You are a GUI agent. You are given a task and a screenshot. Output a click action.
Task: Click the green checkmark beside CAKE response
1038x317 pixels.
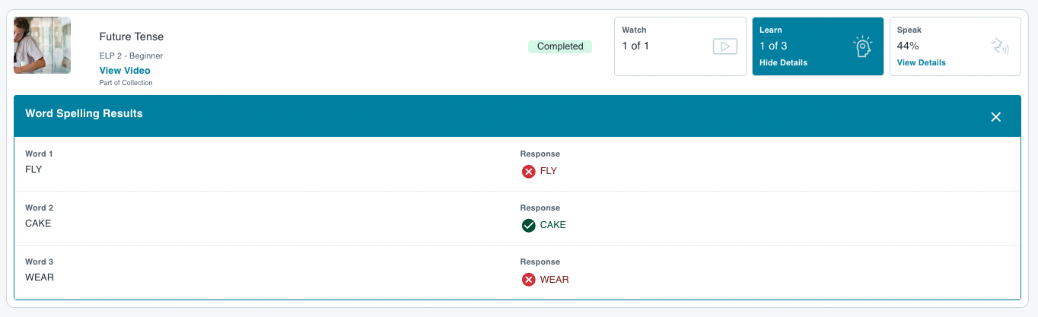coord(528,225)
